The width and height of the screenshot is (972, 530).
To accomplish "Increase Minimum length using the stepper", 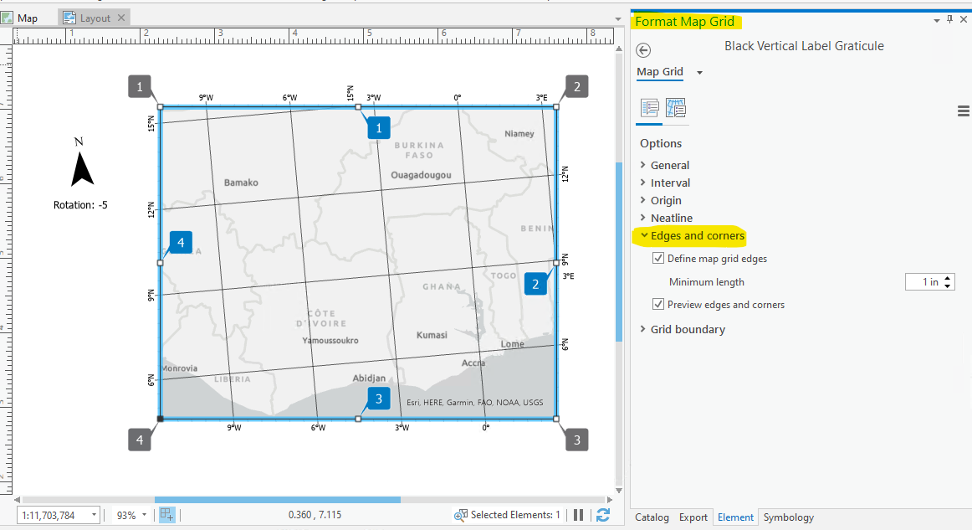I will (949, 278).
